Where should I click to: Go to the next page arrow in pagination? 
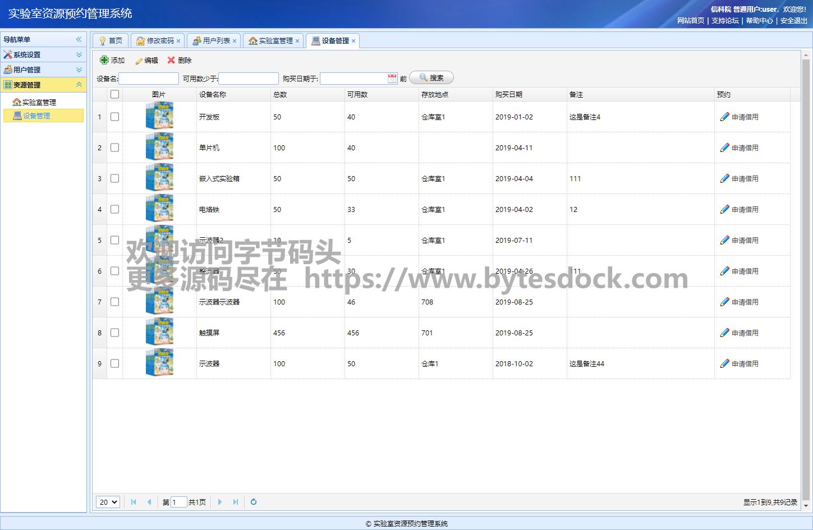click(220, 502)
